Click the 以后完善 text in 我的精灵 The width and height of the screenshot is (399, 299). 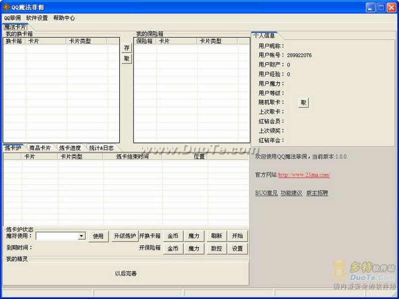(126, 274)
